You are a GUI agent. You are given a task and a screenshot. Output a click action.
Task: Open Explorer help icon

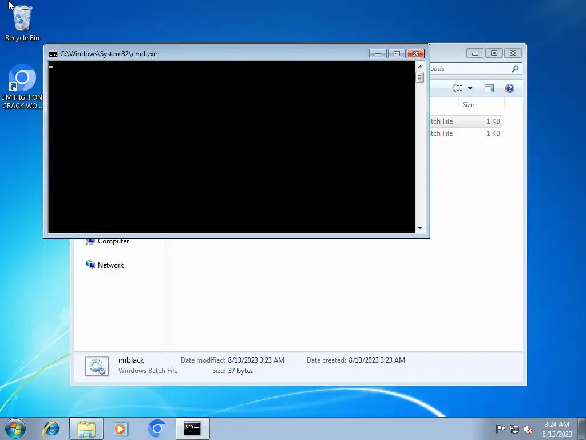tap(510, 88)
